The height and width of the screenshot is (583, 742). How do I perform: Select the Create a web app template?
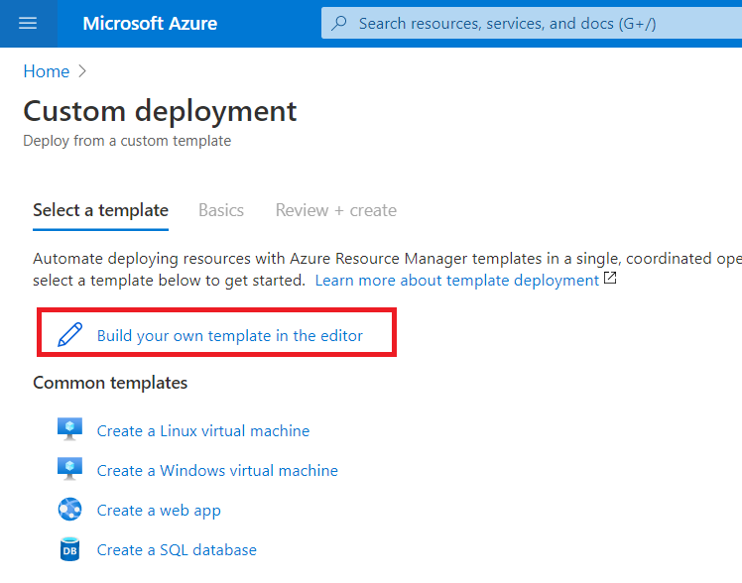[x=159, y=510]
